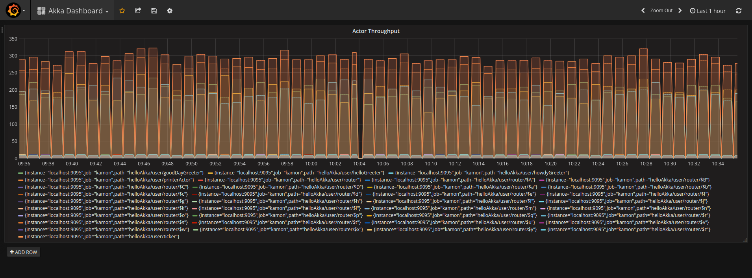Image resolution: width=752 pixels, height=278 pixels.
Task: Open color picker for router/$C series swatch
Action: click(x=21, y=187)
